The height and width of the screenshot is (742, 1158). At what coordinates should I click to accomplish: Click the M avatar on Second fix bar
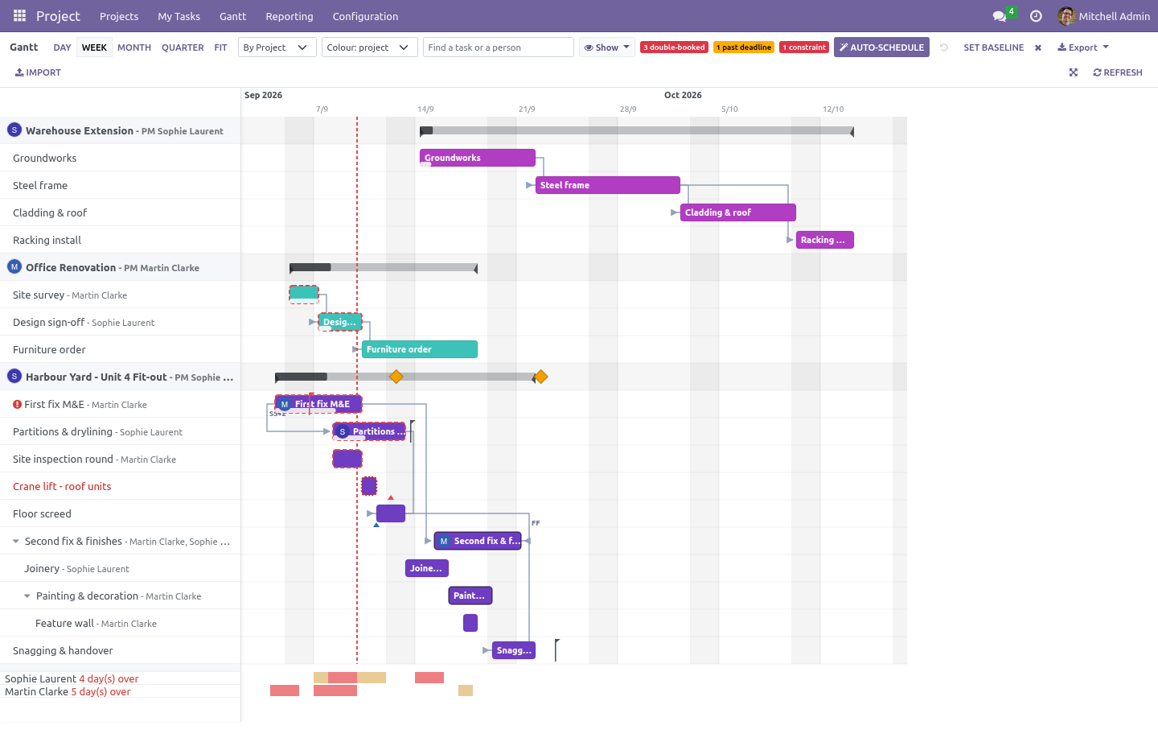point(444,541)
